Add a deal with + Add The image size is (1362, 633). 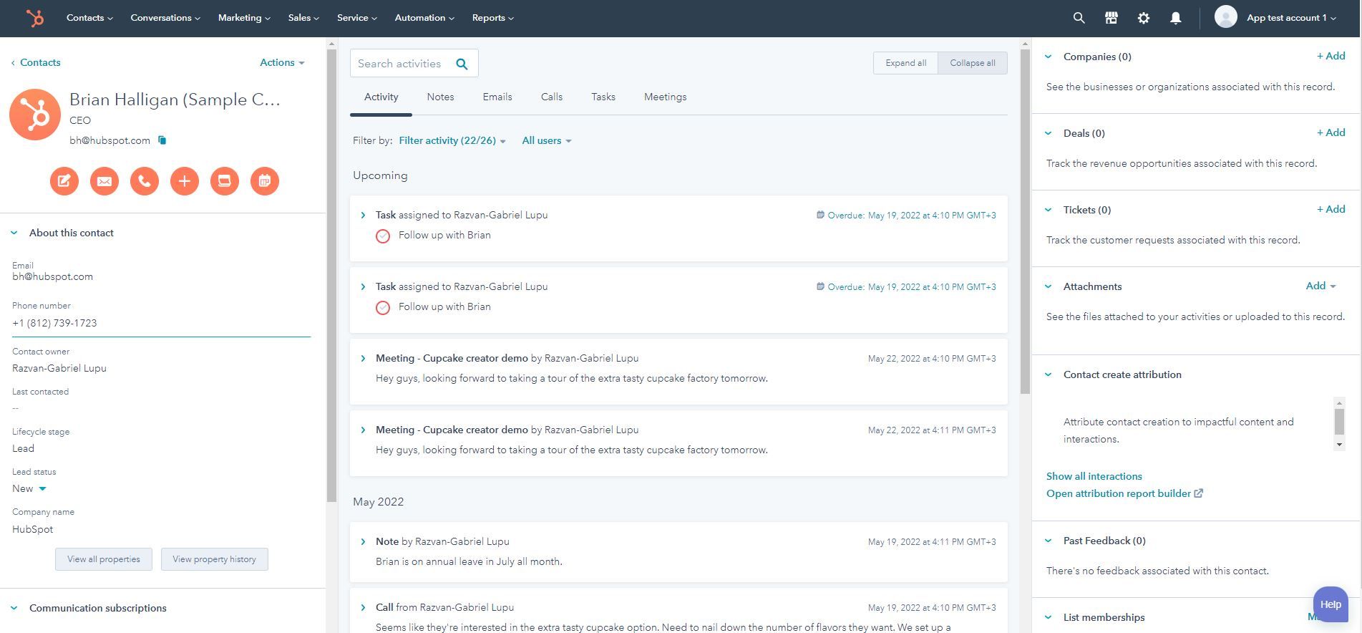click(1331, 132)
